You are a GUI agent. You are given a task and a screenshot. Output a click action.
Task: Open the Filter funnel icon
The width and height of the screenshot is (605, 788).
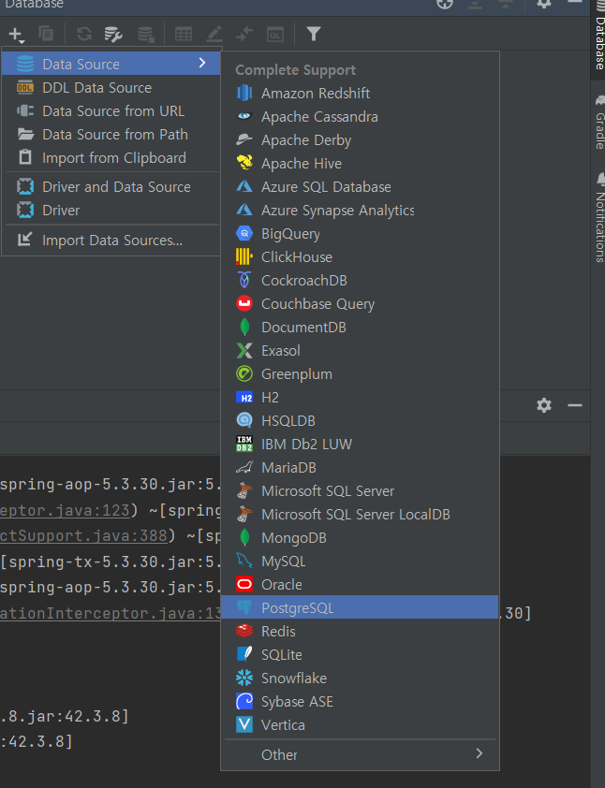coord(314,34)
